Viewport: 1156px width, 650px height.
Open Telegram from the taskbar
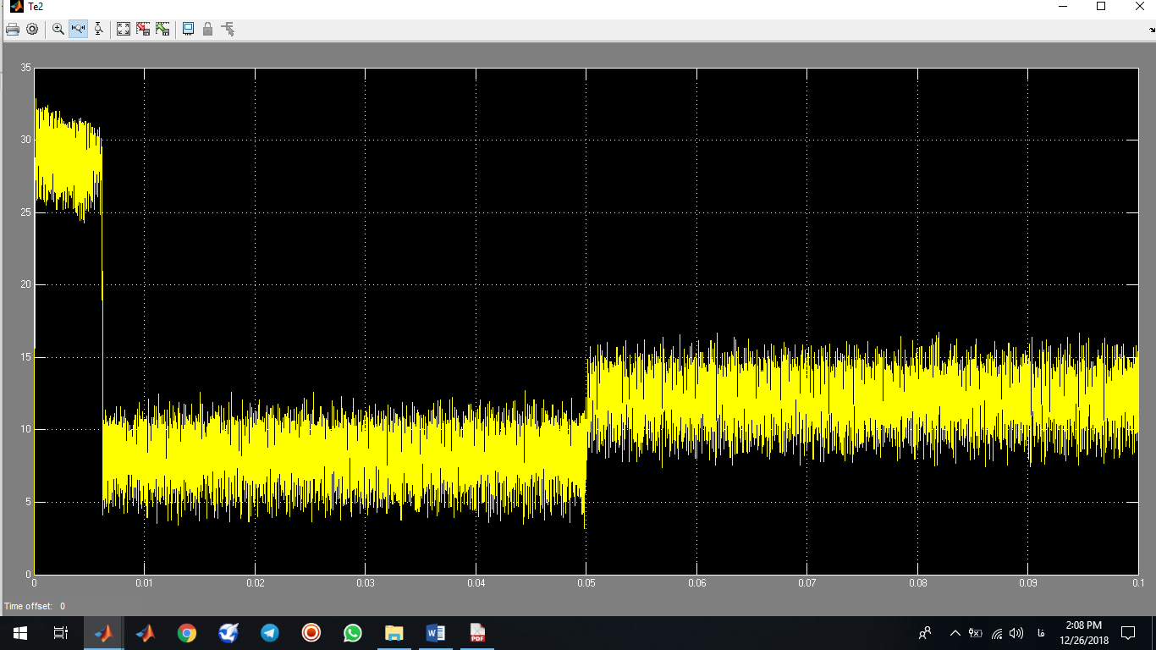pos(270,633)
